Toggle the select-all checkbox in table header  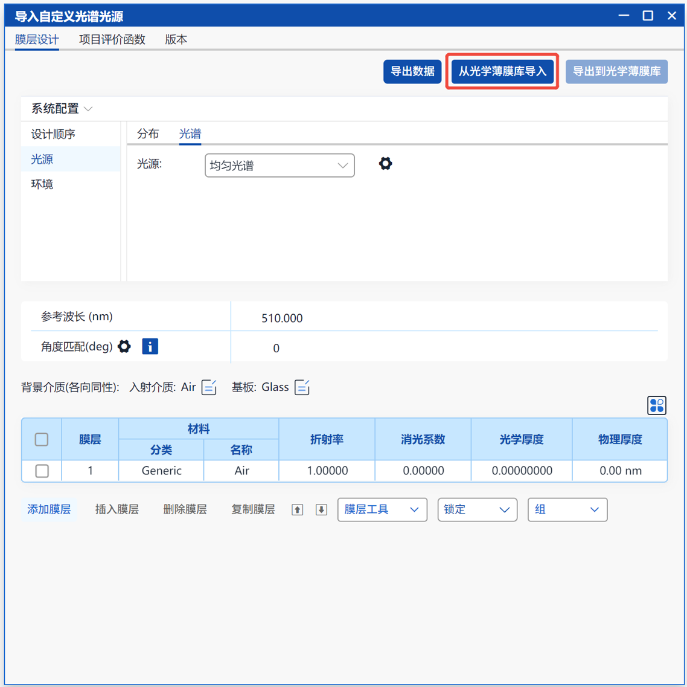[x=42, y=439]
